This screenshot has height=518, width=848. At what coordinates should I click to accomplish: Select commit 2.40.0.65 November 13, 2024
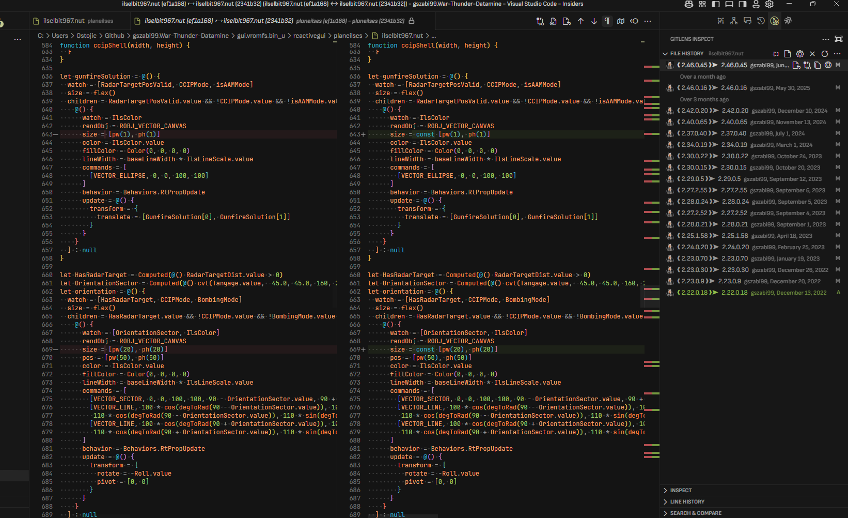[x=754, y=122]
